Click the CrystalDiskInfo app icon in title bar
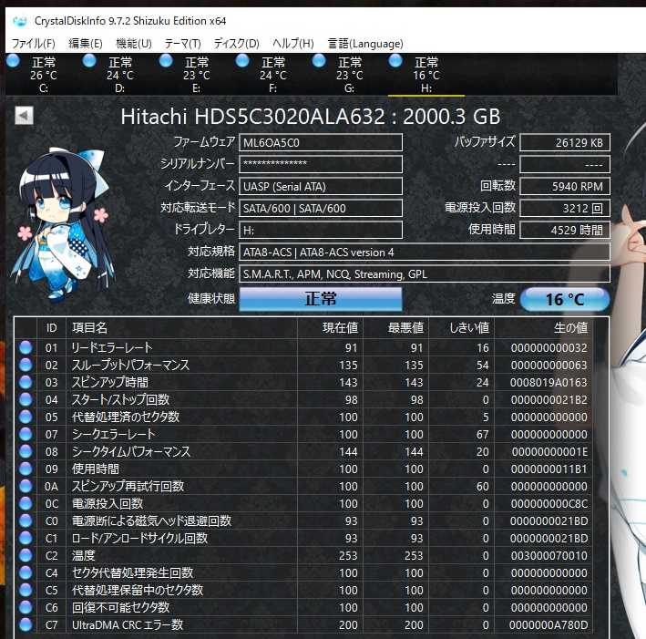Image resolution: width=646 pixels, height=639 pixels. click(x=20, y=20)
